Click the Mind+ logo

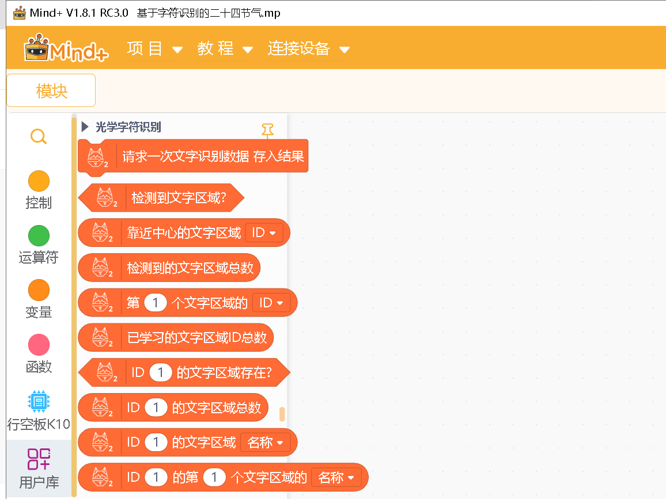click(x=66, y=48)
